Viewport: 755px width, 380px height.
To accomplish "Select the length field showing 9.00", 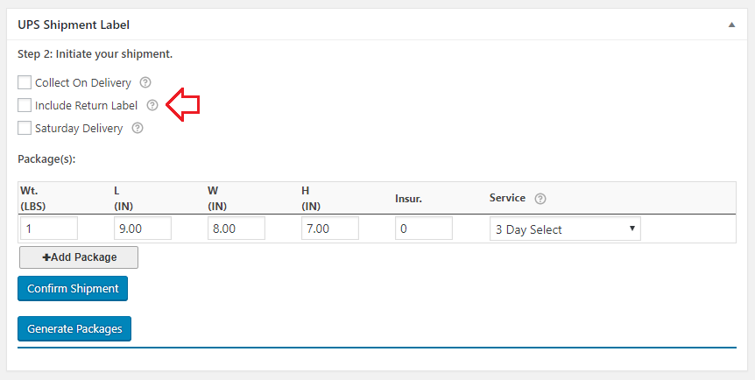I will pos(143,228).
